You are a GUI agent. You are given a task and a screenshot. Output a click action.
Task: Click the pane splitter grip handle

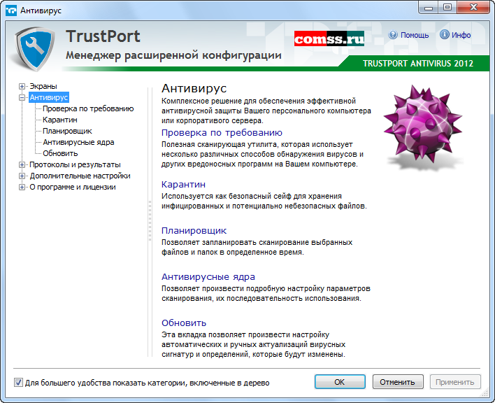[x=150, y=221]
